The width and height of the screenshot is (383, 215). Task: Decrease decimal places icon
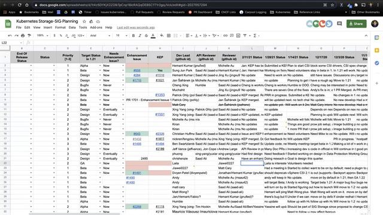[67, 36]
